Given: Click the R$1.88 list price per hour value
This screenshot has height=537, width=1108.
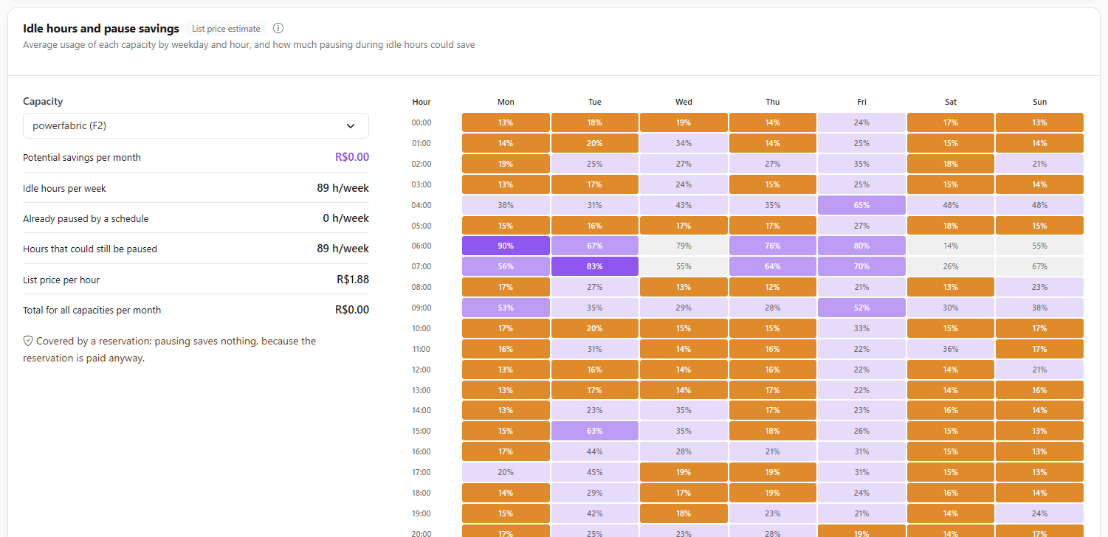Looking at the screenshot, I should [x=353, y=280].
